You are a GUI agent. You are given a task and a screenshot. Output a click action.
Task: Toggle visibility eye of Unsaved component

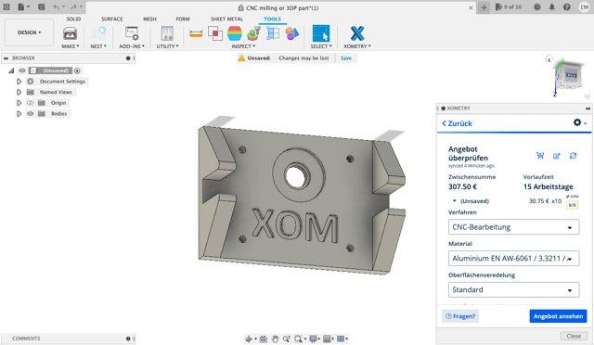point(22,70)
